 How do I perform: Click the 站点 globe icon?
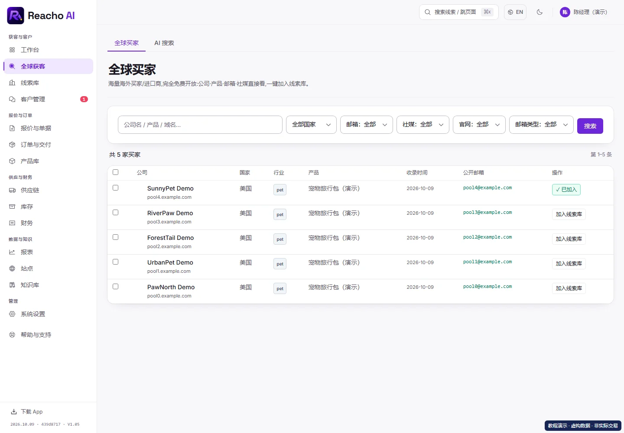(12, 268)
